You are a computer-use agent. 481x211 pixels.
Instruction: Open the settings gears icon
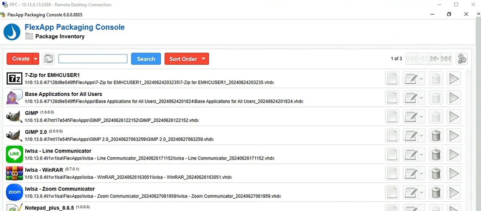(x=462, y=59)
